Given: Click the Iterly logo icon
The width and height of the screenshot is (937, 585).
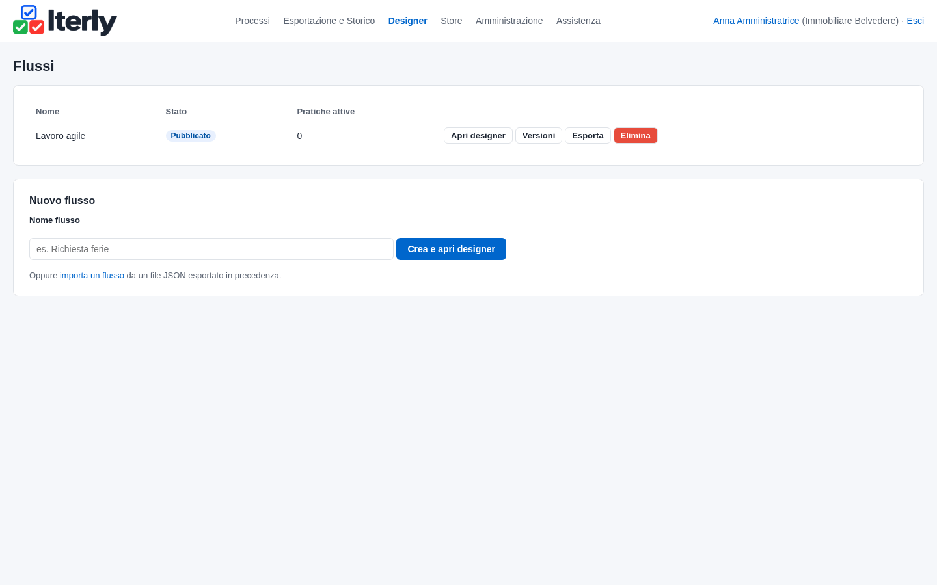Looking at the screenshot, I should click(29, 20).
